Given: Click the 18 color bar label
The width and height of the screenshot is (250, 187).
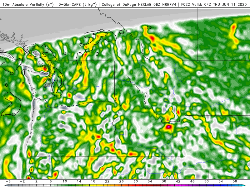Looking at the screenshot, I should tap(93, 181).
